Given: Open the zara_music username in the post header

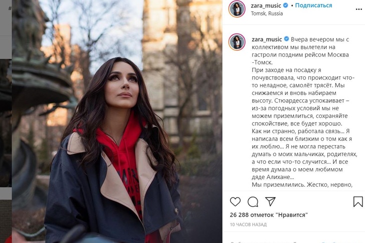Looking at the screenshot, I should (x=266, y=5).
